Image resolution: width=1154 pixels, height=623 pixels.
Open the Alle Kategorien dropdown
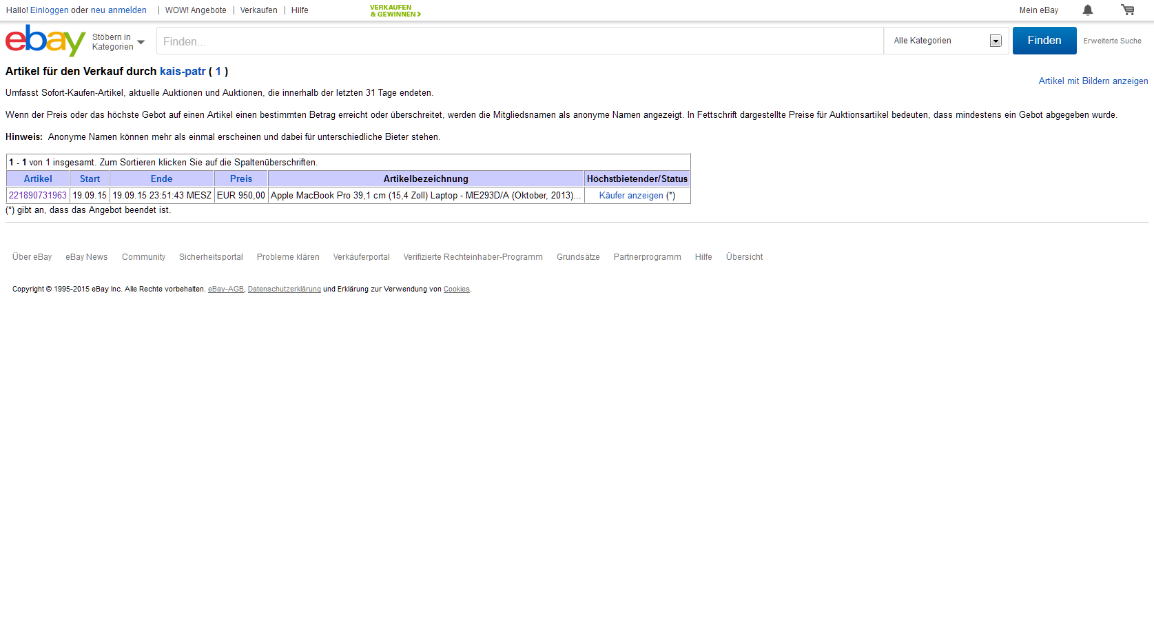946,41
